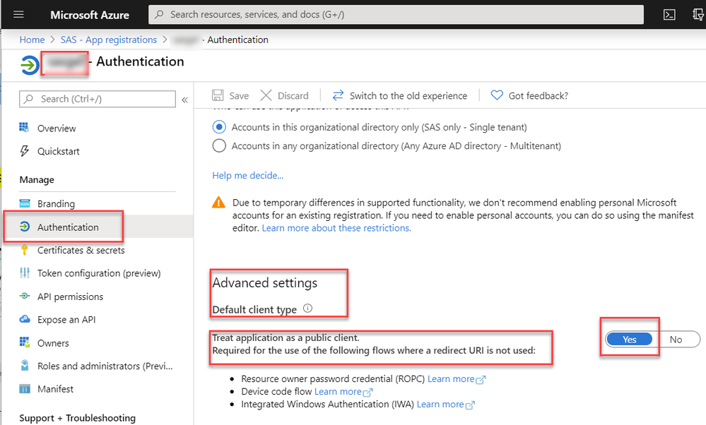The width and height of the screenshot is (706, 425).
Task: Open the Azure portal hamburger menu
Action: pyautogui.click(x=19, y=15)
